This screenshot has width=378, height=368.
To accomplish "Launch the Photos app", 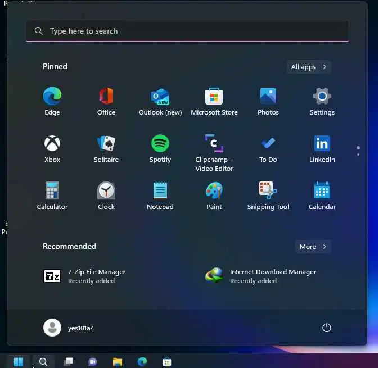I will [268, 101].
